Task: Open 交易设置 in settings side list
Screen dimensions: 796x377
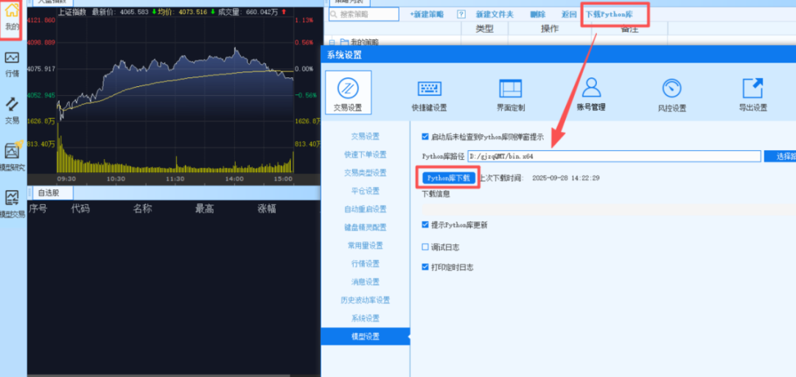Action: pos(366,136)
